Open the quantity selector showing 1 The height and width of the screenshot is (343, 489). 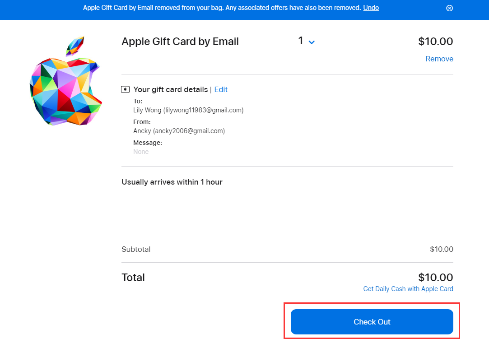306,41
